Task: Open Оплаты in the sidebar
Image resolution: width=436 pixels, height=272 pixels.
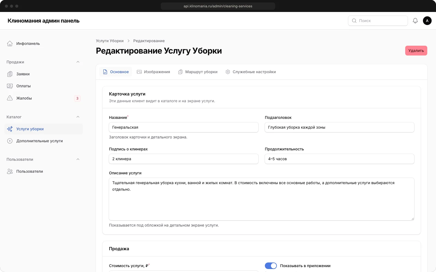Action: (x=44, y=86)
